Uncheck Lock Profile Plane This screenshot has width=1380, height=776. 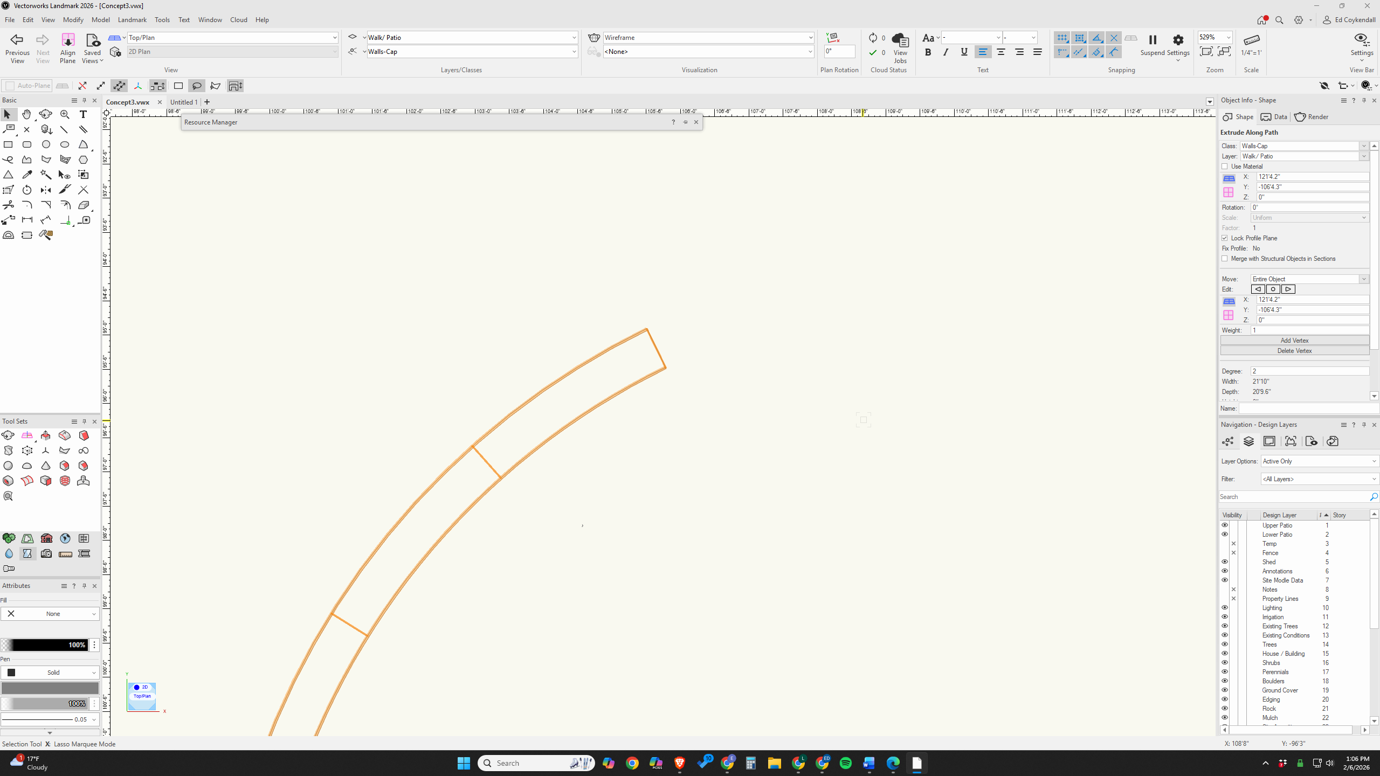tap(1225, 238)
